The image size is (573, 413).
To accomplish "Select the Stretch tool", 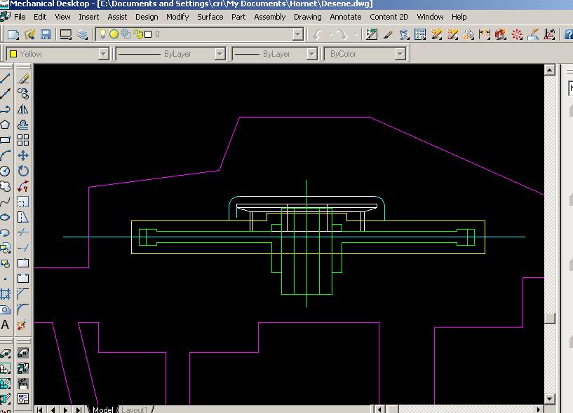I will [23, 217].
